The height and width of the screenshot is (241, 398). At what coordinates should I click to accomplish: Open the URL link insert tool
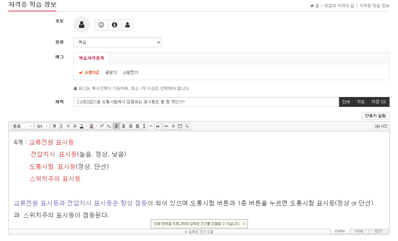(x=166, y=126)
